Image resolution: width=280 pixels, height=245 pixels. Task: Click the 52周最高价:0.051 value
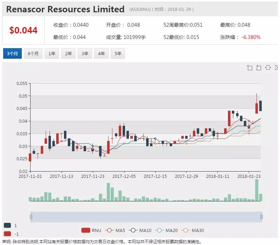pos(183,25)
